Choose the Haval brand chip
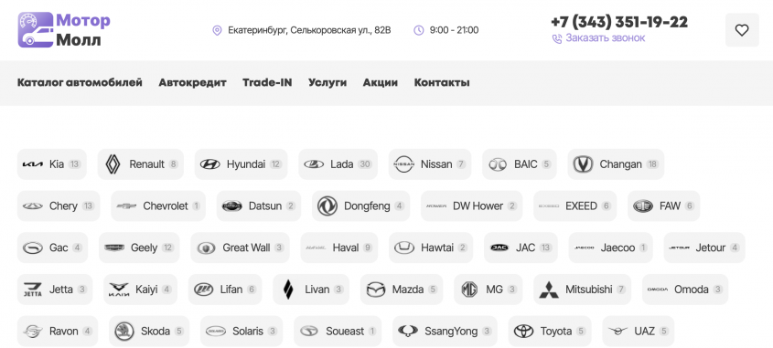 339,248
